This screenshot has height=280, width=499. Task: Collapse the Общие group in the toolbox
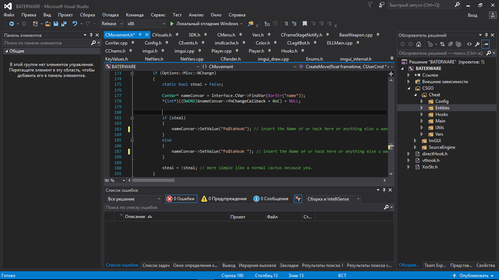6,51
